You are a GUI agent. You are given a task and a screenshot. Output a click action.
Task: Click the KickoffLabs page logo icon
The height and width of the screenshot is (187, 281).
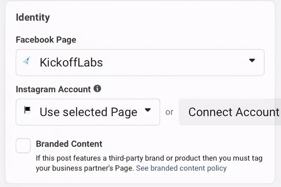[26, 60]
